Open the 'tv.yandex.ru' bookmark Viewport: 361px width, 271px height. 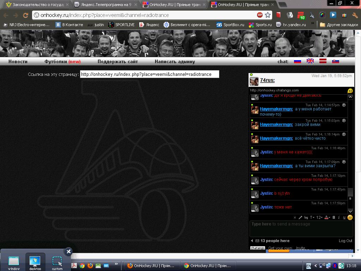pyautogui.click(x=291, y=25)
